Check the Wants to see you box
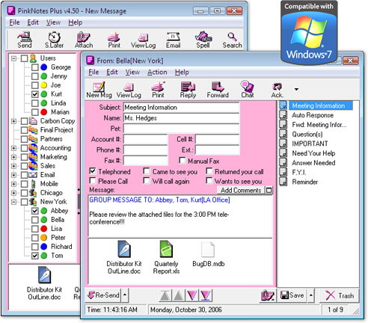 point(209,181)
